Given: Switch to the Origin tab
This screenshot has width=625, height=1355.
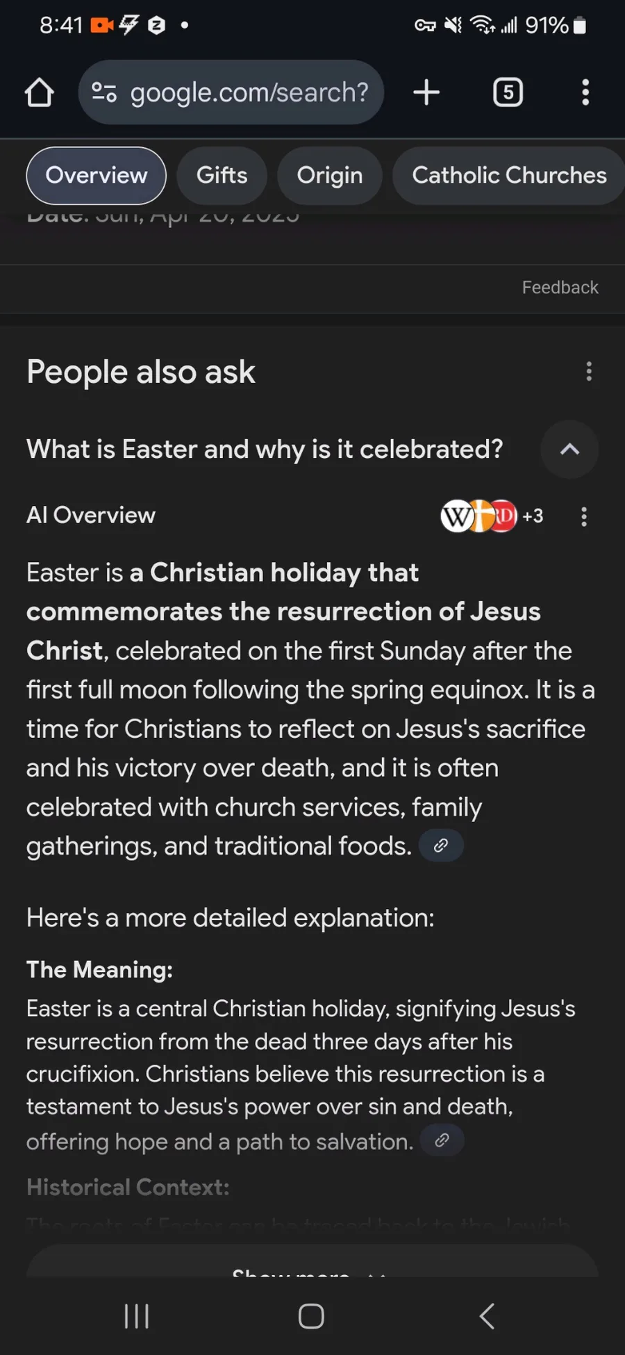Looking at the screenshot, I should [x=330, y=176].
